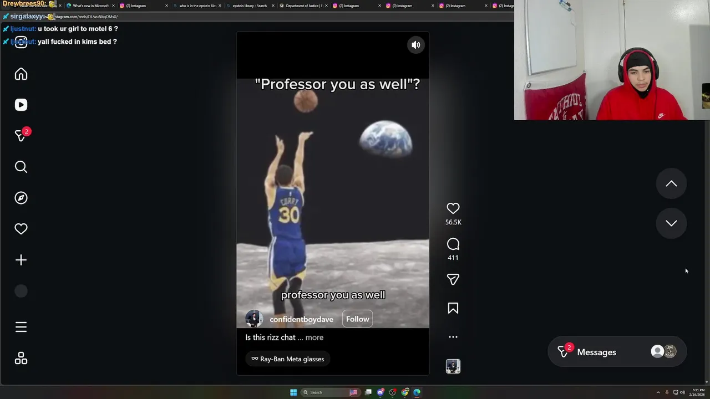Open the Explore compass icon
This screenshot has width=710, height=399.
tap(21, 198)
